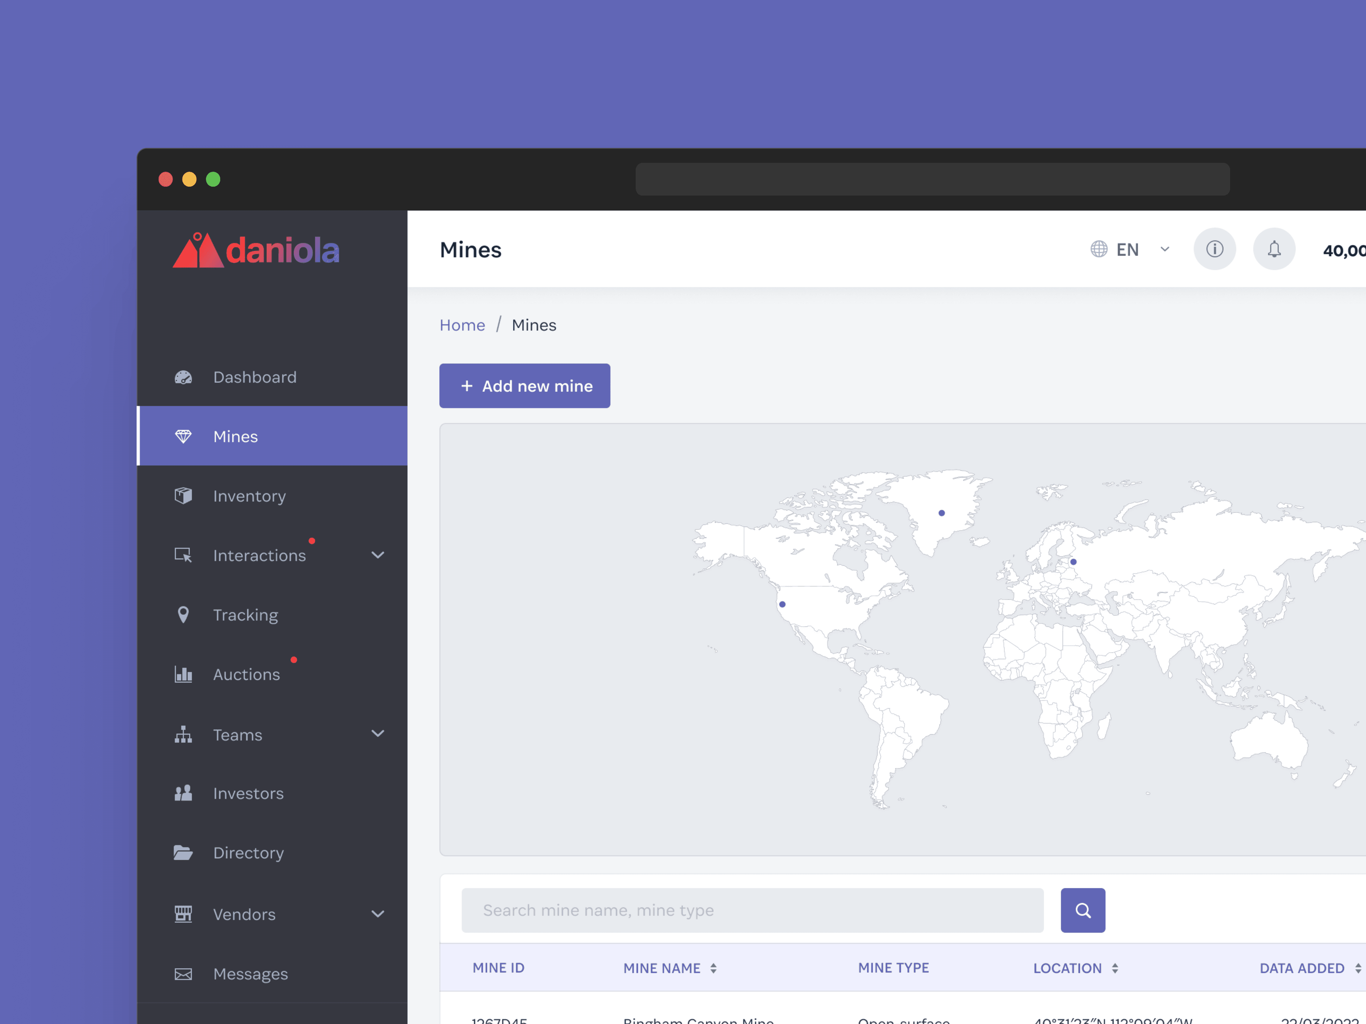Follow the Home breadcrumb link
This screenshot has width=1366, height=1024.
tap(462, 325)
